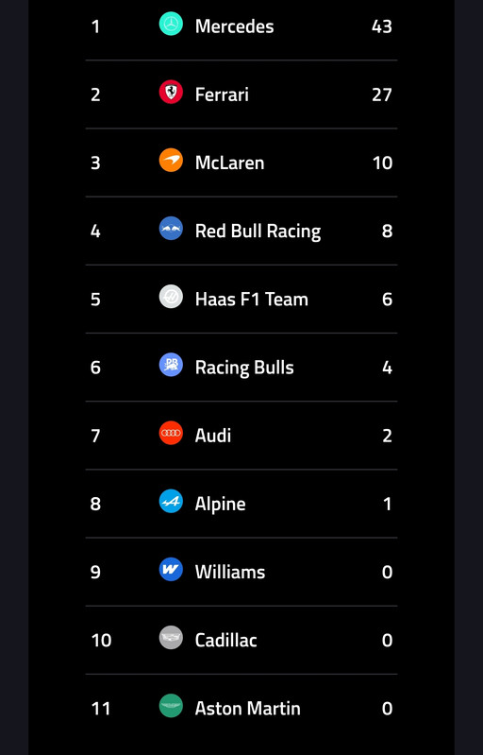Click the Williams W logo icon

coord(171,570)
